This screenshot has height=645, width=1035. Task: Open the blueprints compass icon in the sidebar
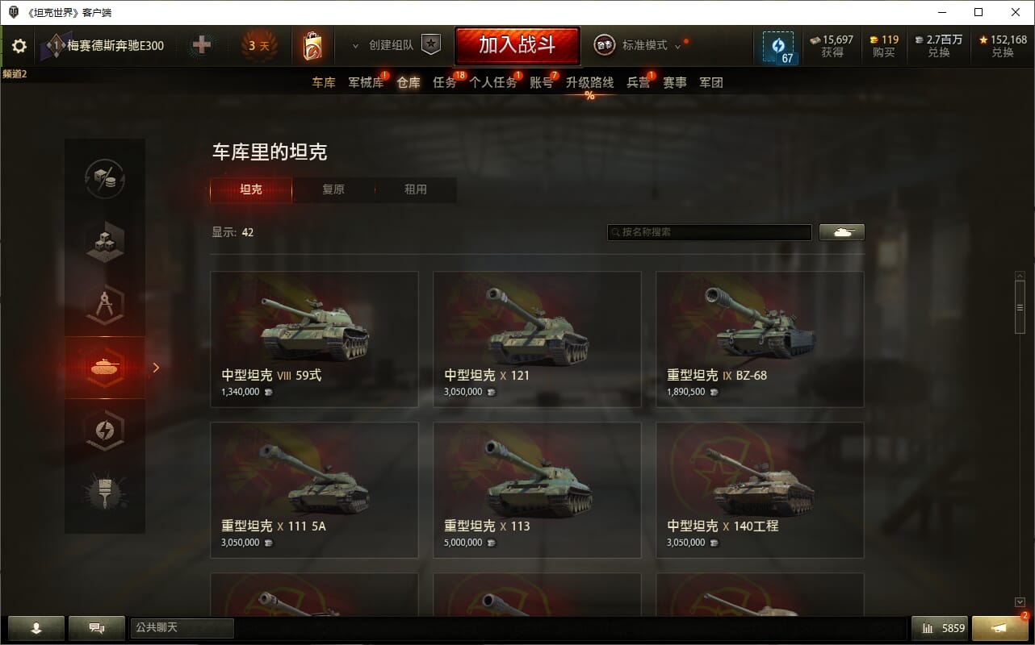point(105,305)
